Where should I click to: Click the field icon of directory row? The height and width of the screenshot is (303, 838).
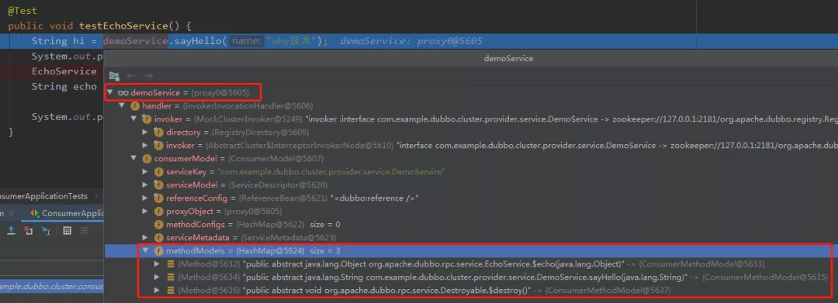(x=159, y=132)
